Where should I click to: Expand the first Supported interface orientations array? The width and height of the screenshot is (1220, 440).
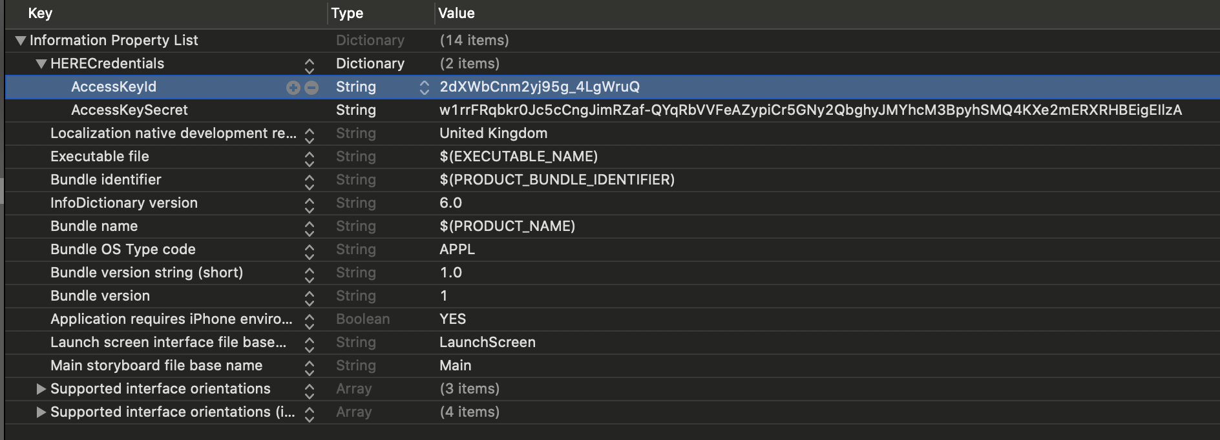tap(41, 389)
